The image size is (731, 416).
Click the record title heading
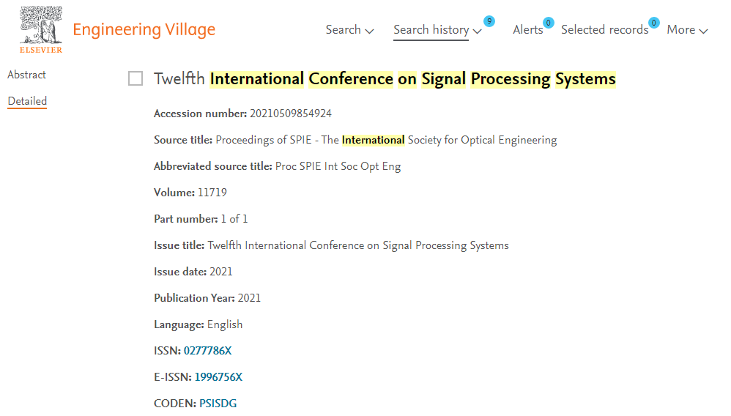click(x=385, y=79)
